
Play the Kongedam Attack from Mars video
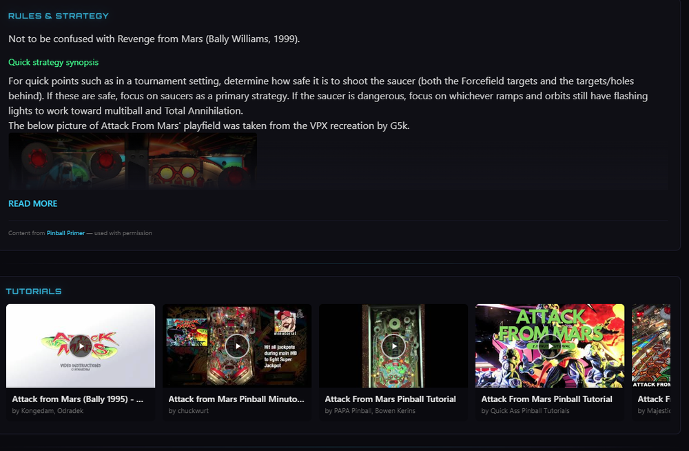(81, 346)
